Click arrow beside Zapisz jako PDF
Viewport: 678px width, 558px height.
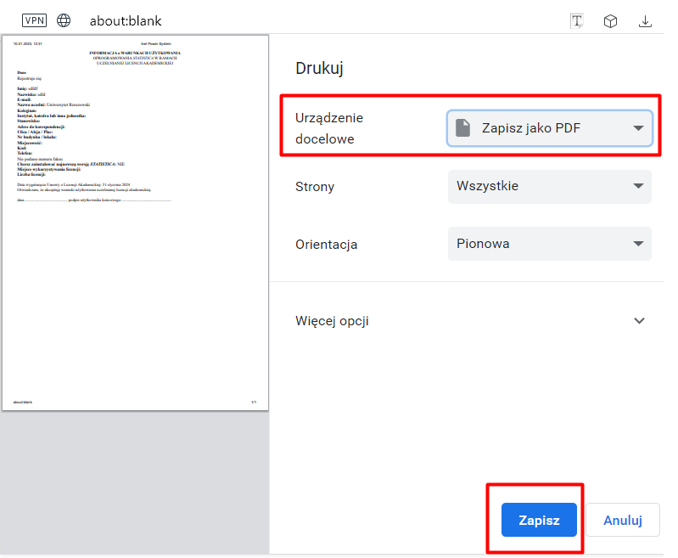coord(638,128)
